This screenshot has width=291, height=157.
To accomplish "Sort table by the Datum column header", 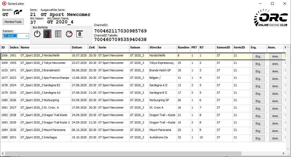I will (79, 47).
